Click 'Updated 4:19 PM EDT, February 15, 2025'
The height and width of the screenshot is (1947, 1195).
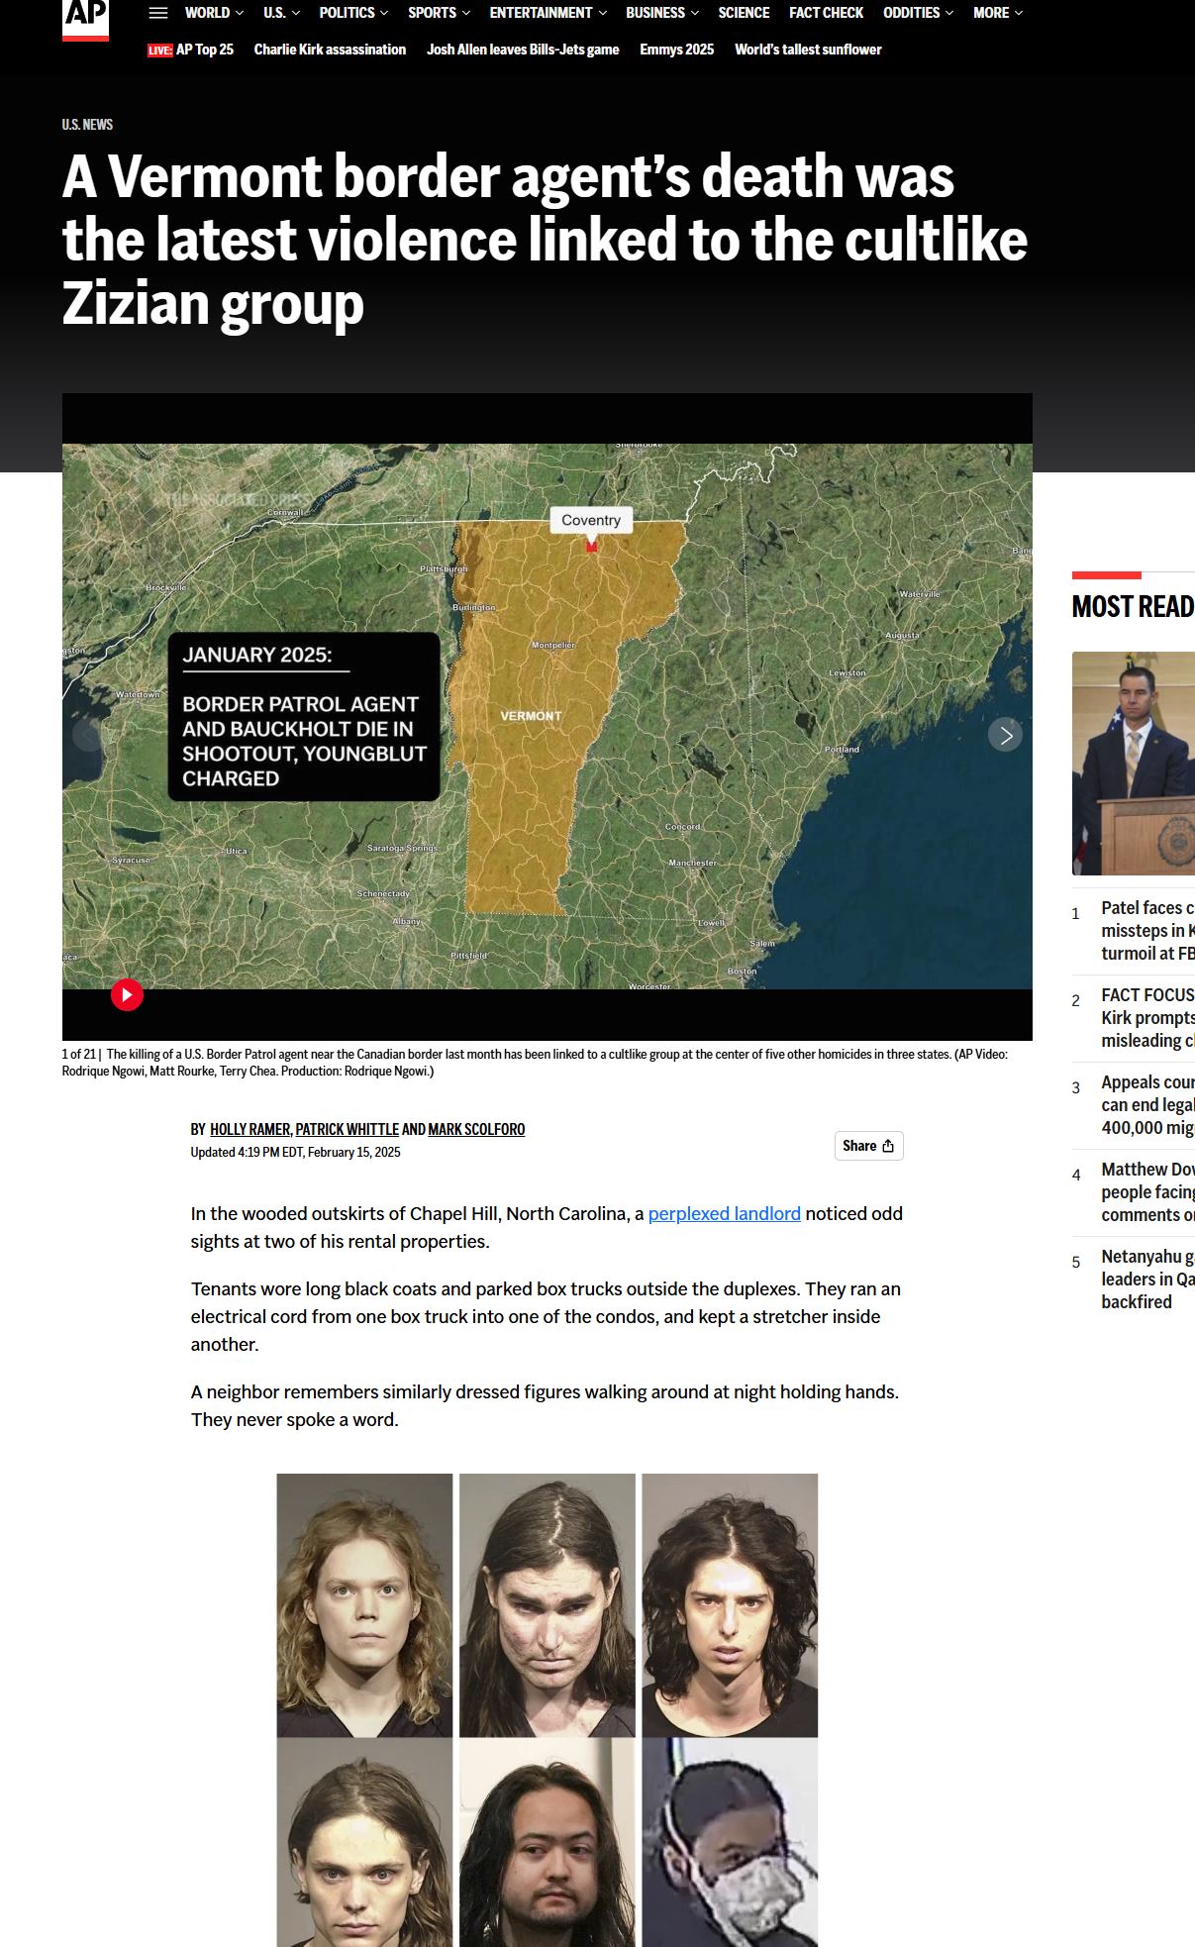295,1152
